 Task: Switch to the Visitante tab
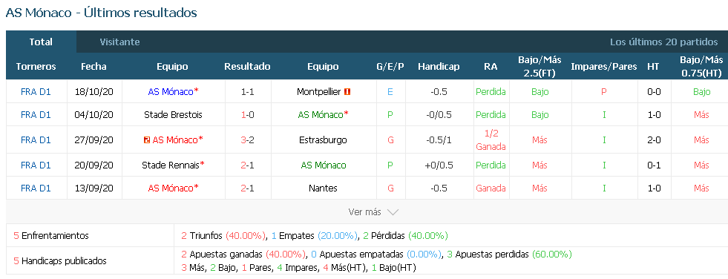[x=119, y=42]
